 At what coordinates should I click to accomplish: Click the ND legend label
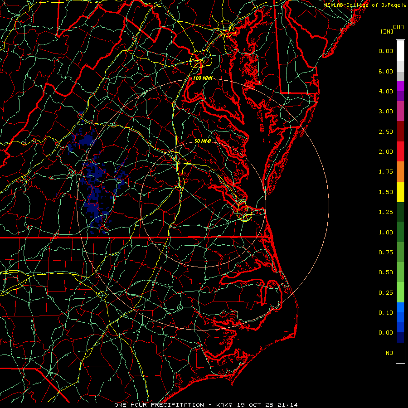coord(389,353)
